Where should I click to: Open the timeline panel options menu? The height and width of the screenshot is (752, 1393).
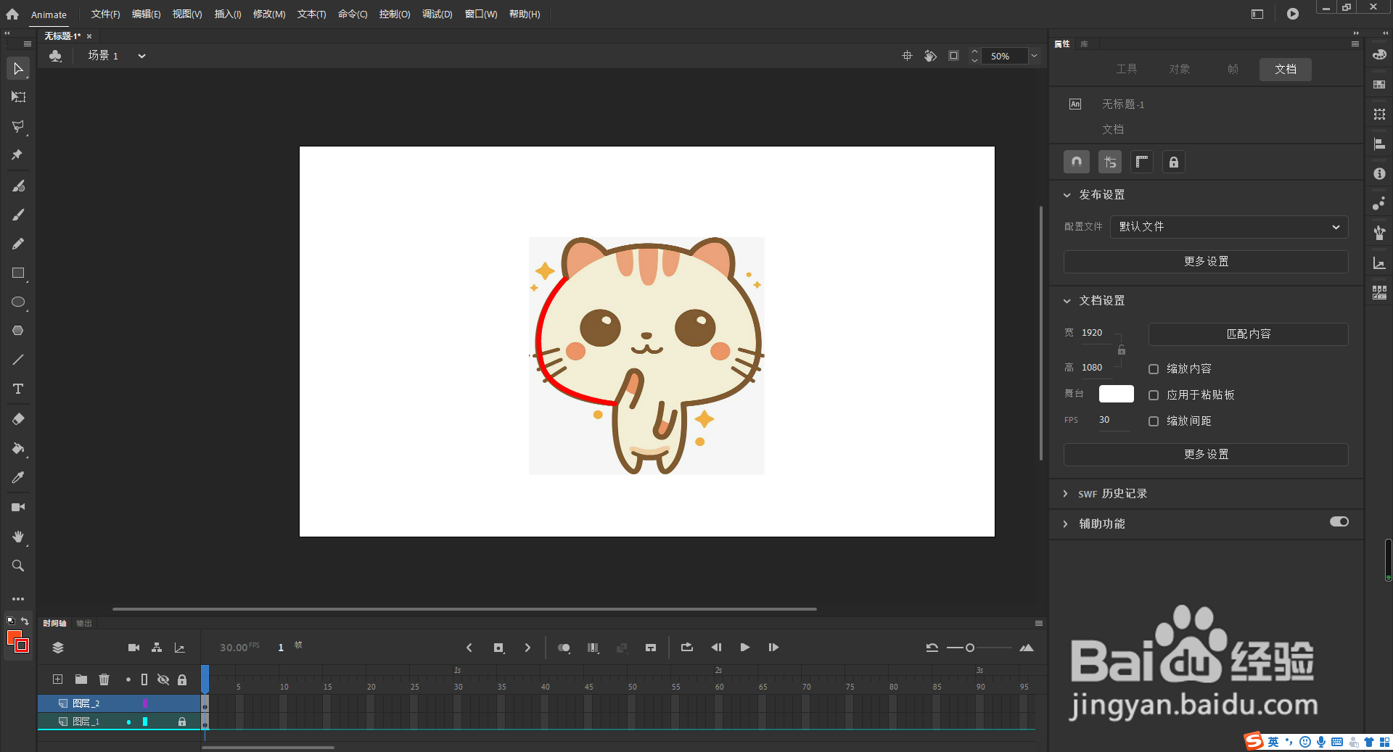1039,624
